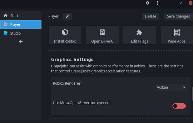This screenshot has width=193, height=123.
Task: Open the Studio prefix
Action: coord(21,33)
